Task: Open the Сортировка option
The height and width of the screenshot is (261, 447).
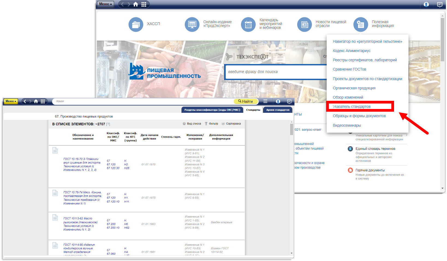Action: coord(231,124)
